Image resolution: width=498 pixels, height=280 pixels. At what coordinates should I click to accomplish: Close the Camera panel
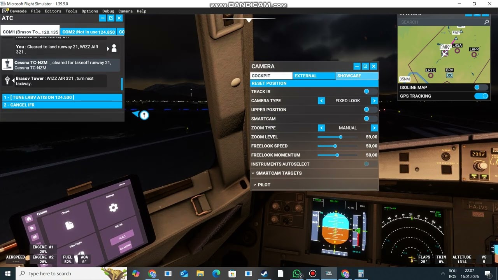373,66
